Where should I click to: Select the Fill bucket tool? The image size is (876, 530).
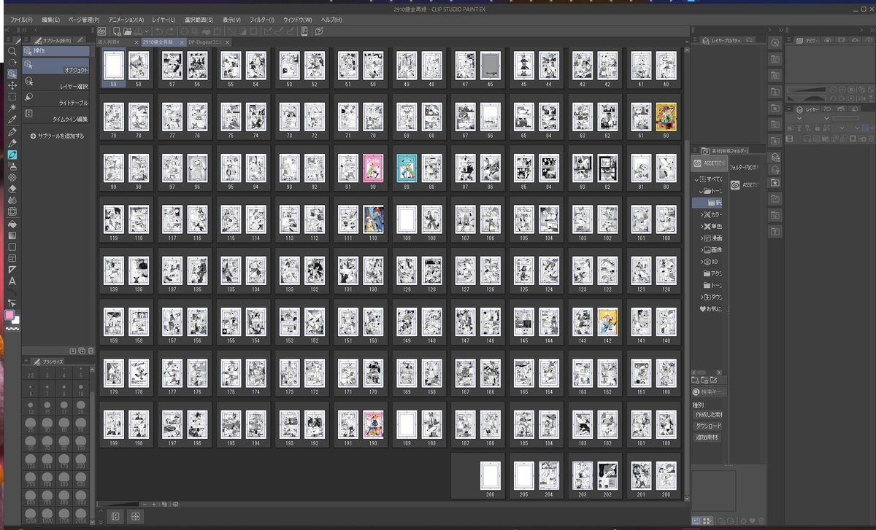pos(12,224)
